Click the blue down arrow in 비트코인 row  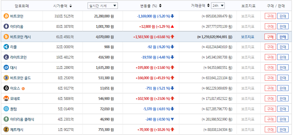coord(172,16)
